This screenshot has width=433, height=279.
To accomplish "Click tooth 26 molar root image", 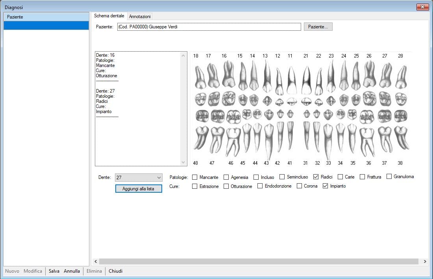I will coord(370,74).
